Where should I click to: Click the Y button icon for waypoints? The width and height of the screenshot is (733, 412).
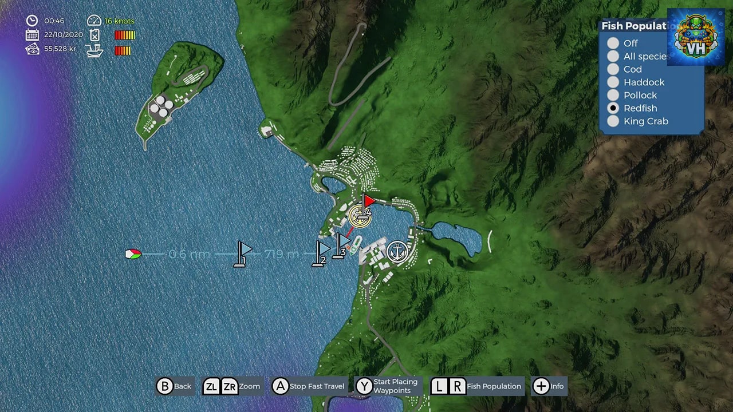[364, 386]
